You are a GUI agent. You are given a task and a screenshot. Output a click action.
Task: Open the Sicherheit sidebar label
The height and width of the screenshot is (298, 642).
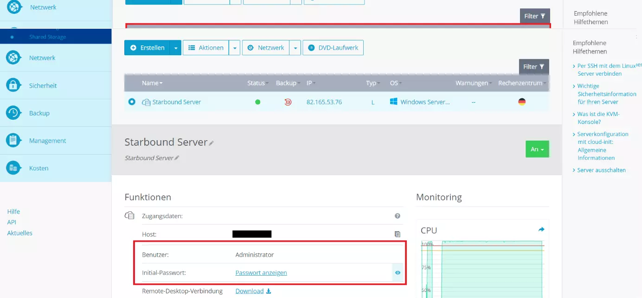(43, 85)
